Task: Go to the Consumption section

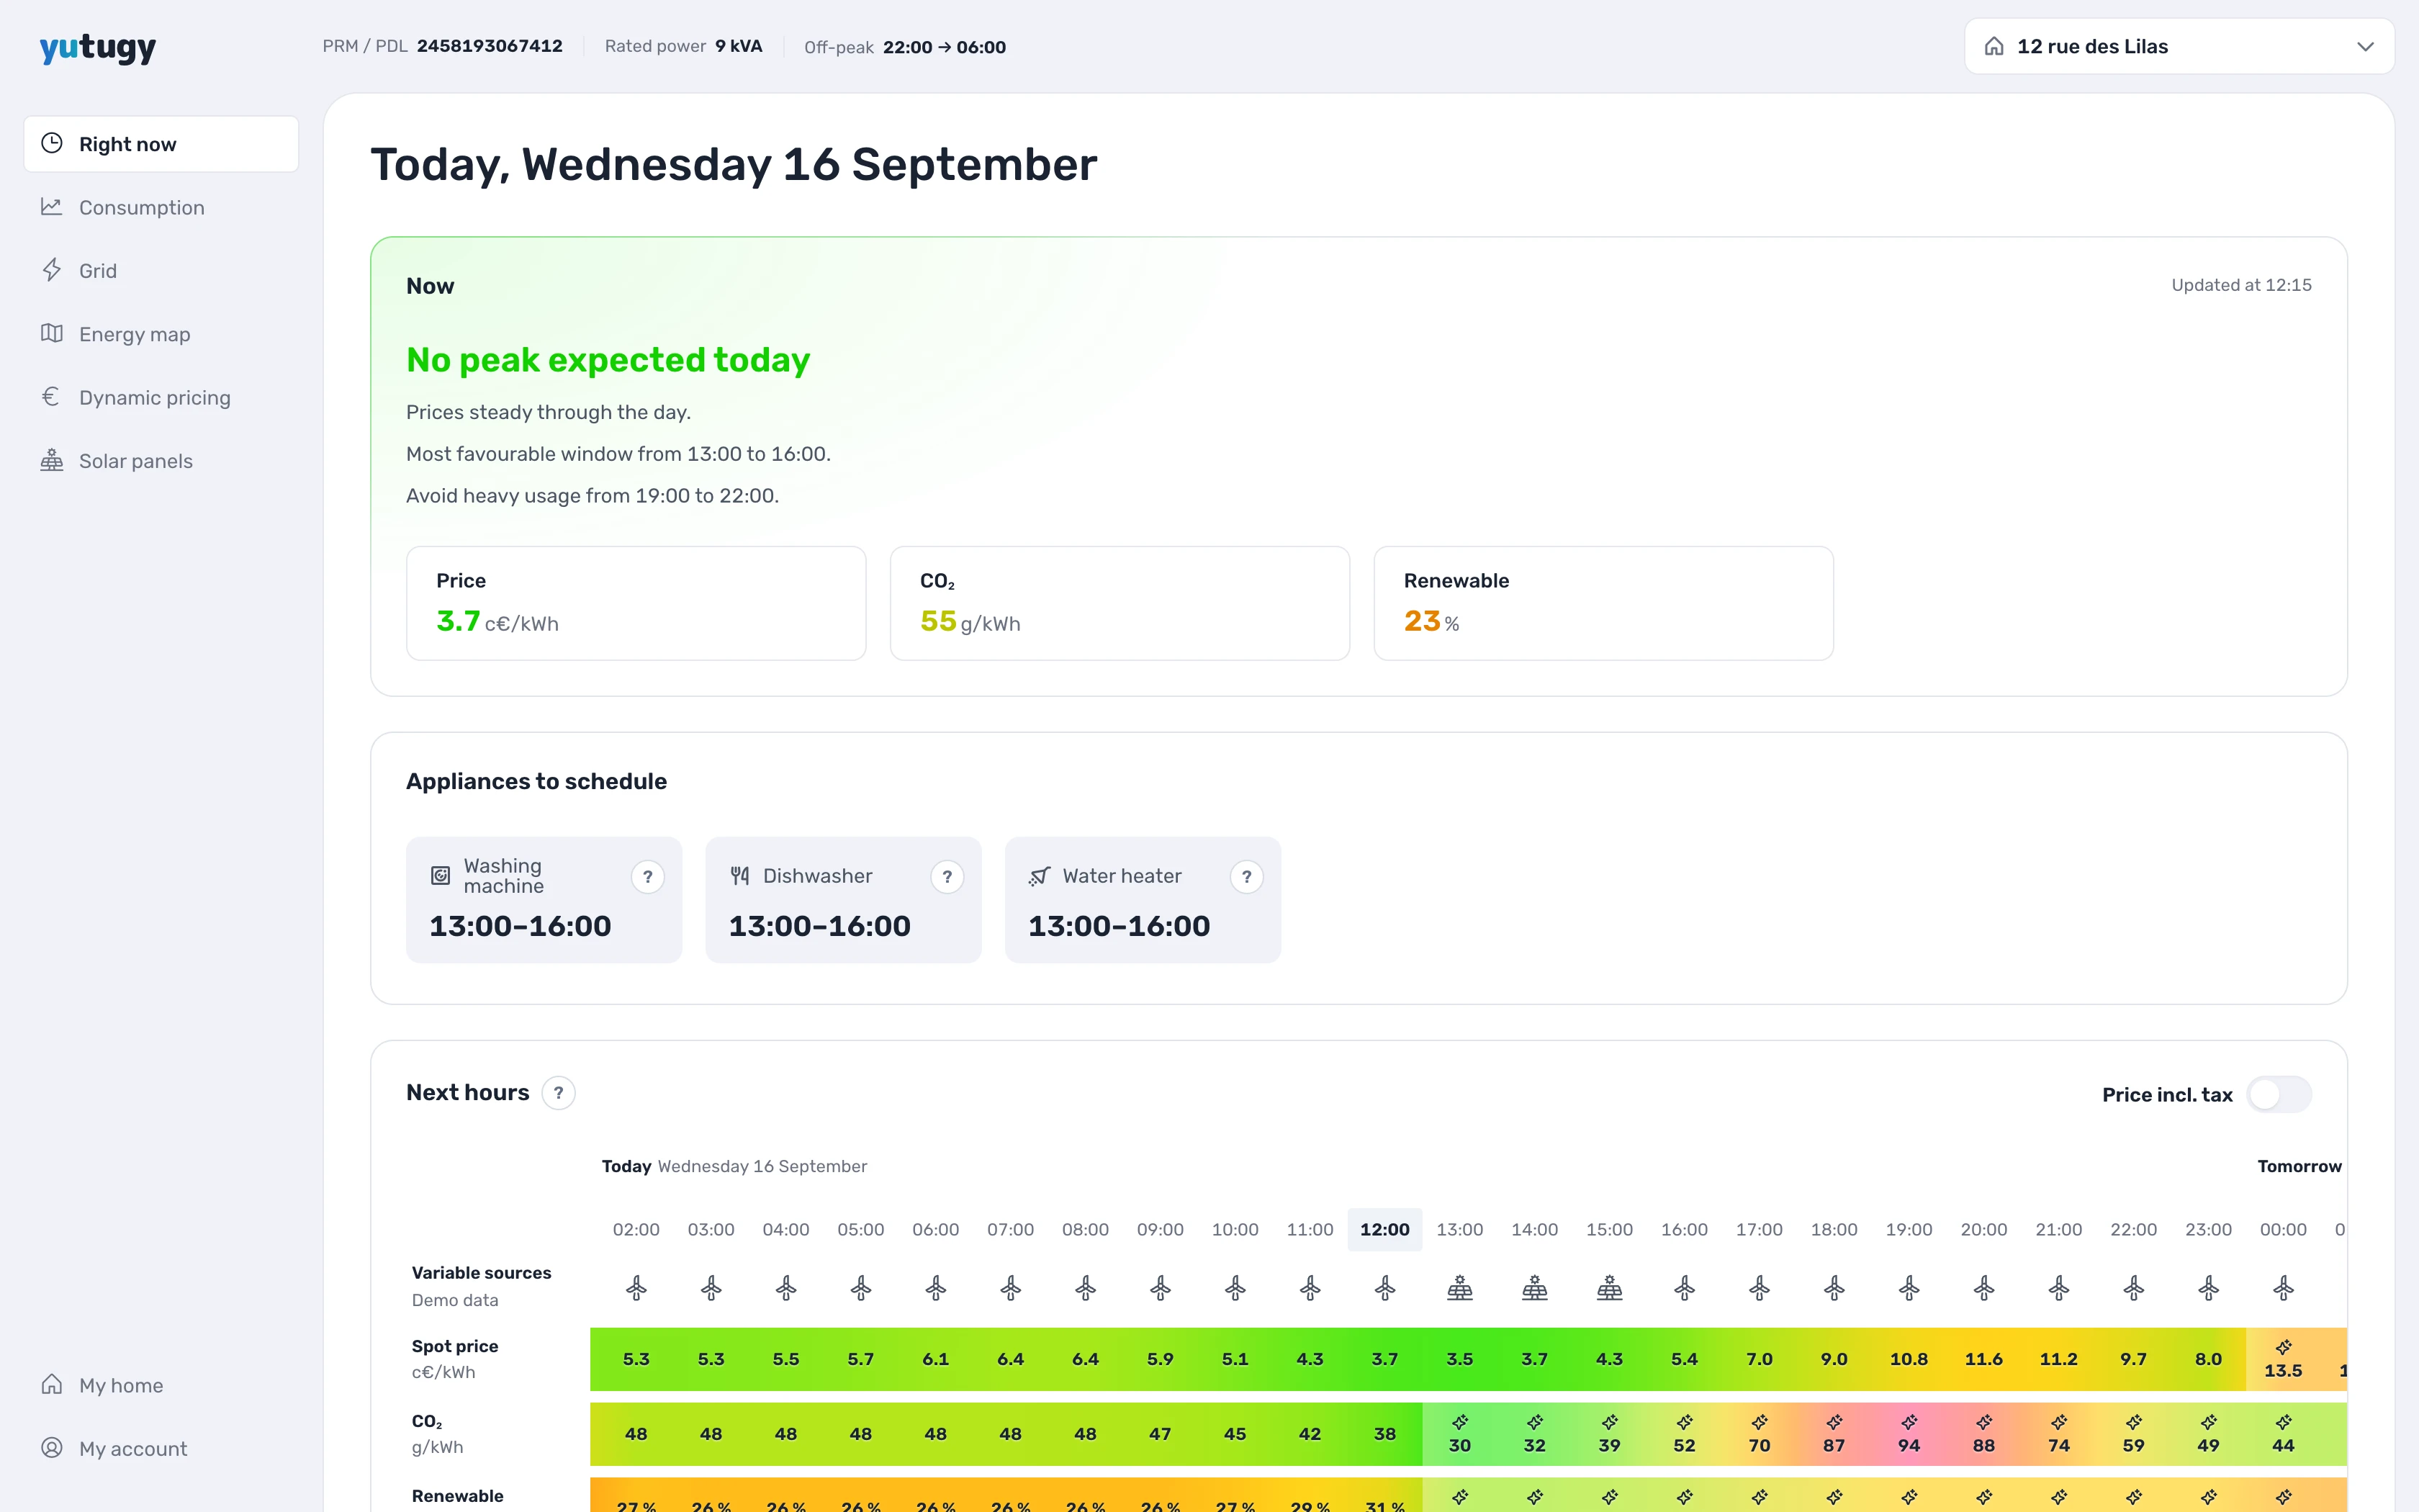Action: coord(161,207)
